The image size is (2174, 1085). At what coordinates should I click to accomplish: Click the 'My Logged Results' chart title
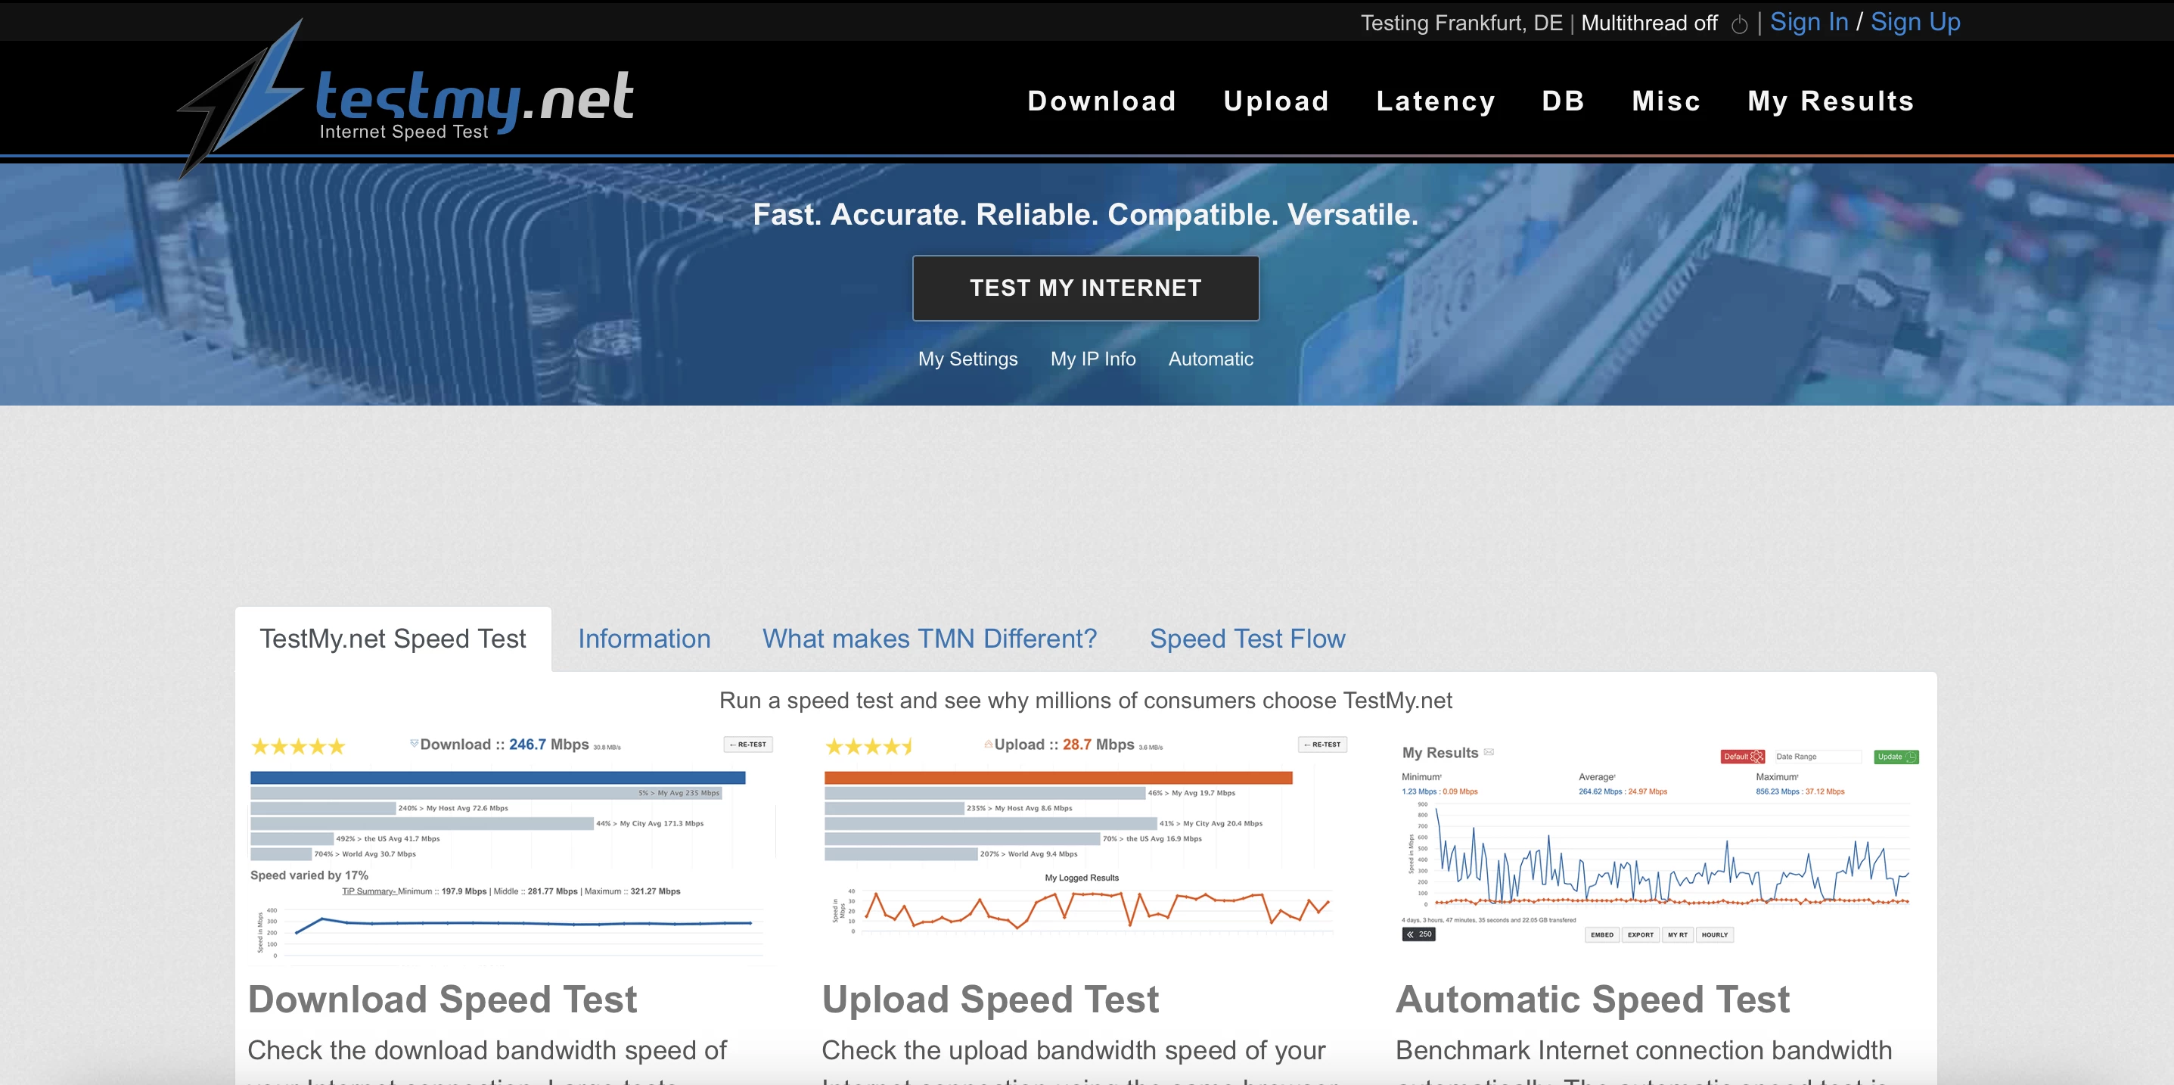[x=1082, y=878]
